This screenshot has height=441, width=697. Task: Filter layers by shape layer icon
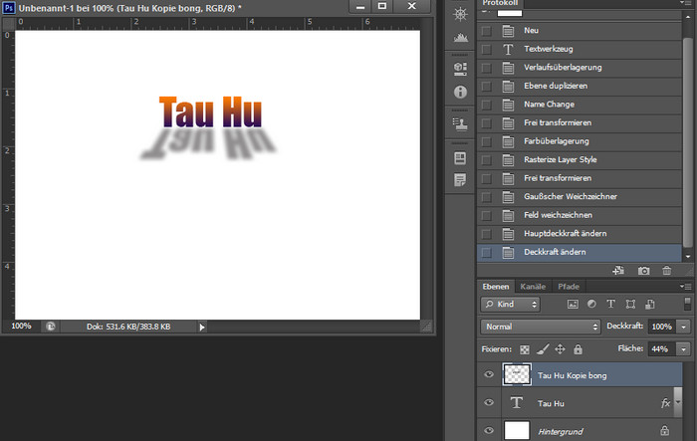point(630,304)
